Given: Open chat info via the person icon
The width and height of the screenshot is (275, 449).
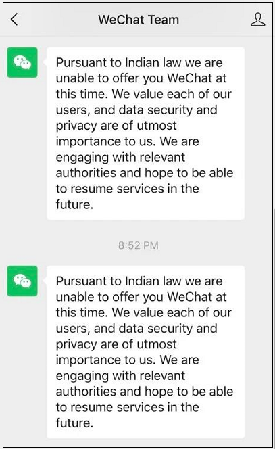Looking at the screenshot, I should [x=257, y=20].
